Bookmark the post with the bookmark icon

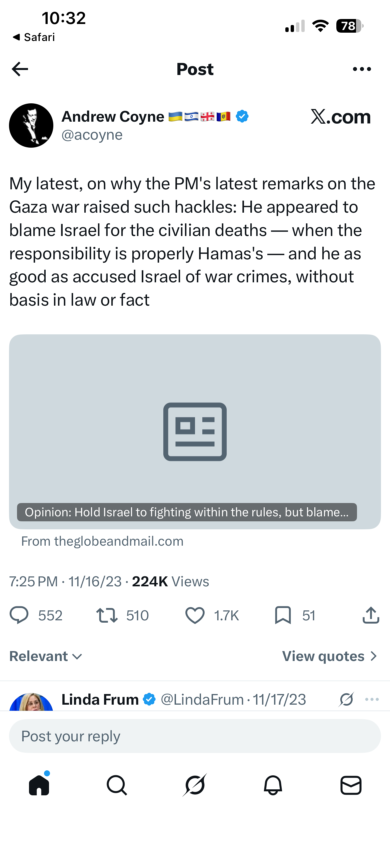pos(283,615)
